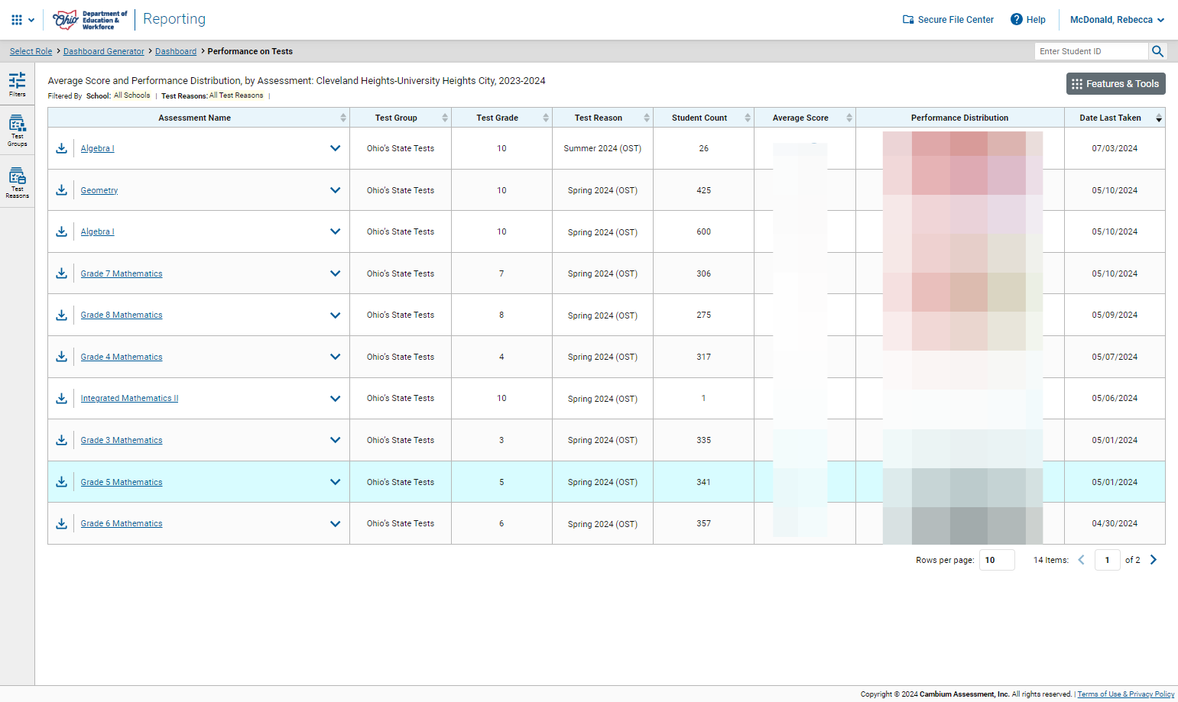Open the Test Reasons sidebar panel

tap(17, 183)
